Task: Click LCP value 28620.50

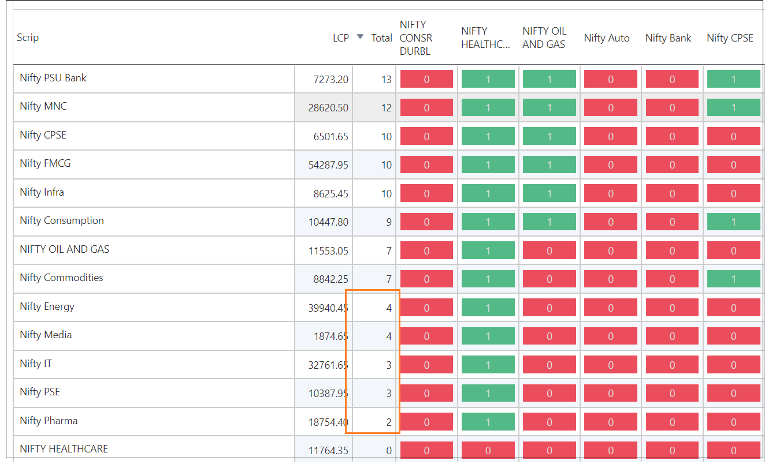Action: click(328, 108)
